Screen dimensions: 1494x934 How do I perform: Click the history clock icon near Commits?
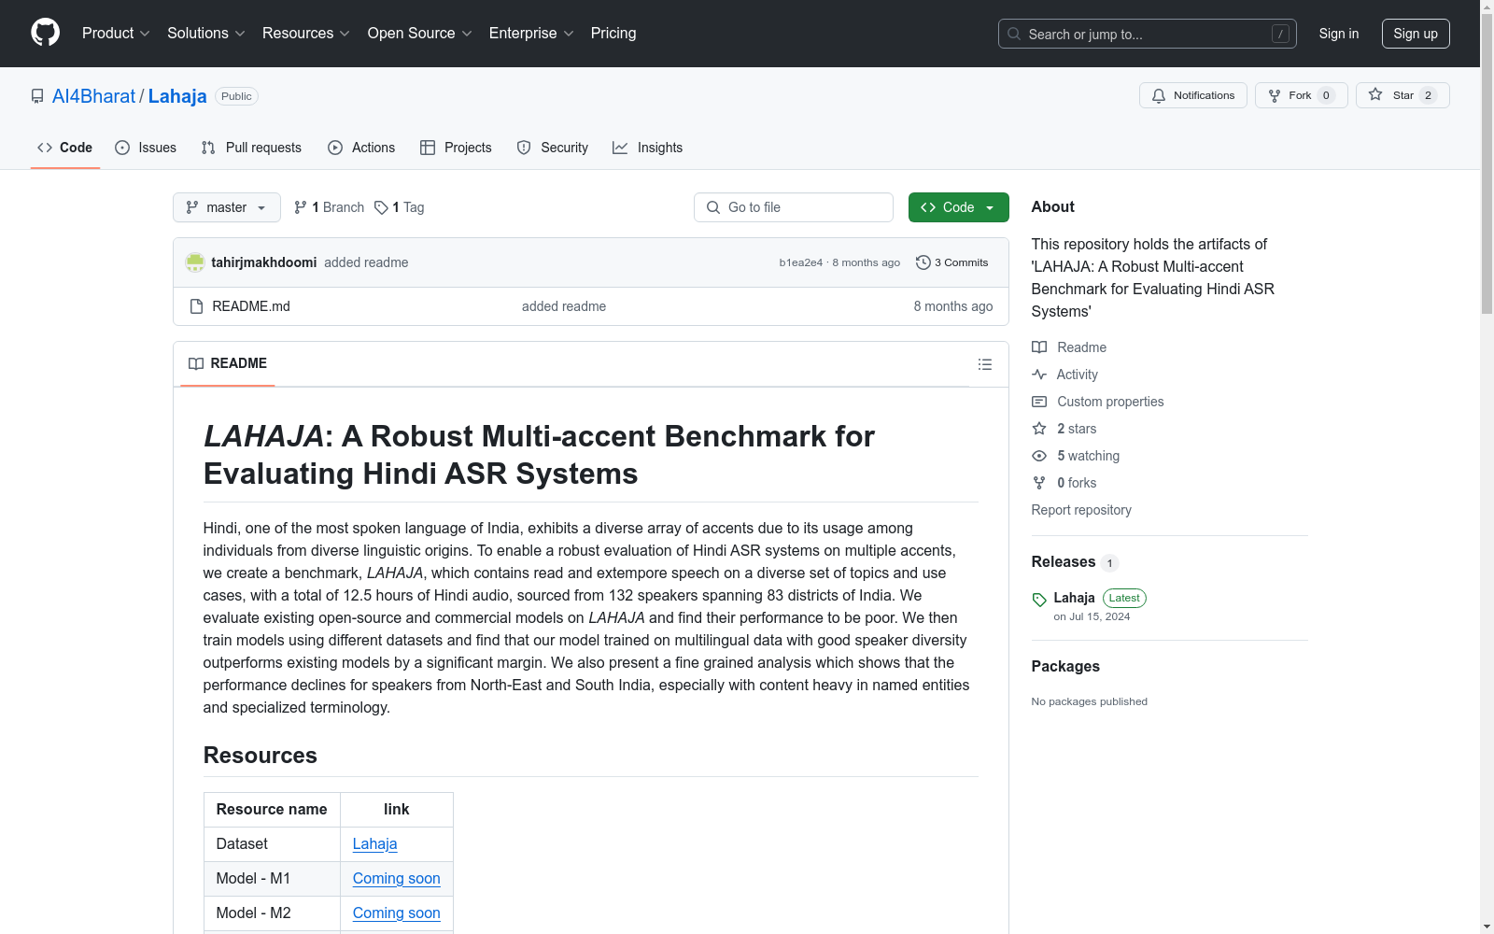923,262
